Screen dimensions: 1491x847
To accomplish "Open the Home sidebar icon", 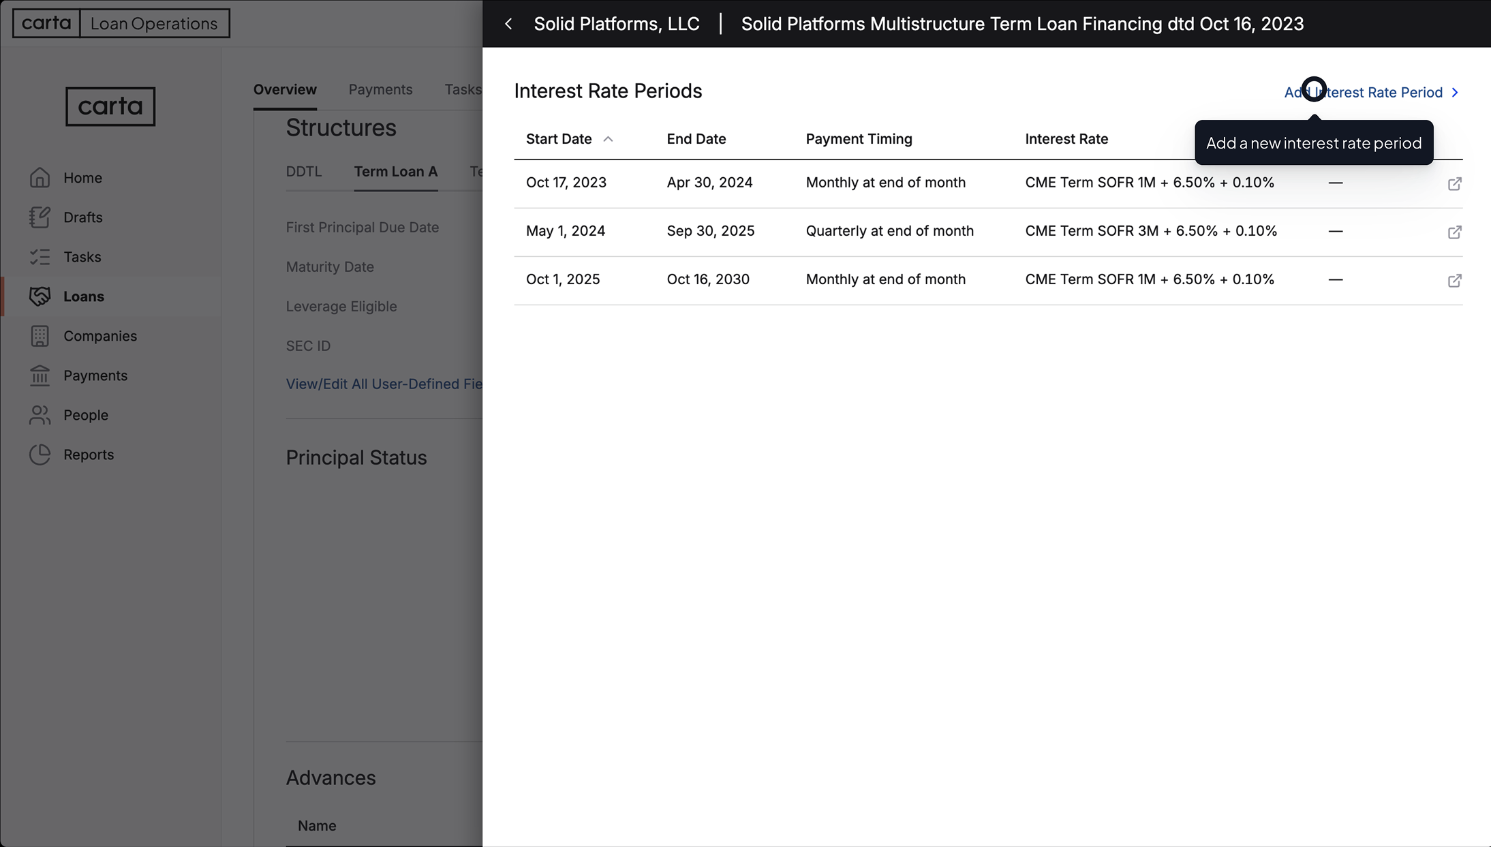I will pos(40,177).
